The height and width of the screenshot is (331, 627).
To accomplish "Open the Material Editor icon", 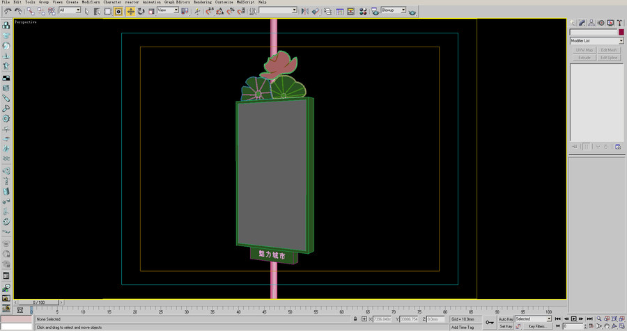I will click(x=363, y=11).
